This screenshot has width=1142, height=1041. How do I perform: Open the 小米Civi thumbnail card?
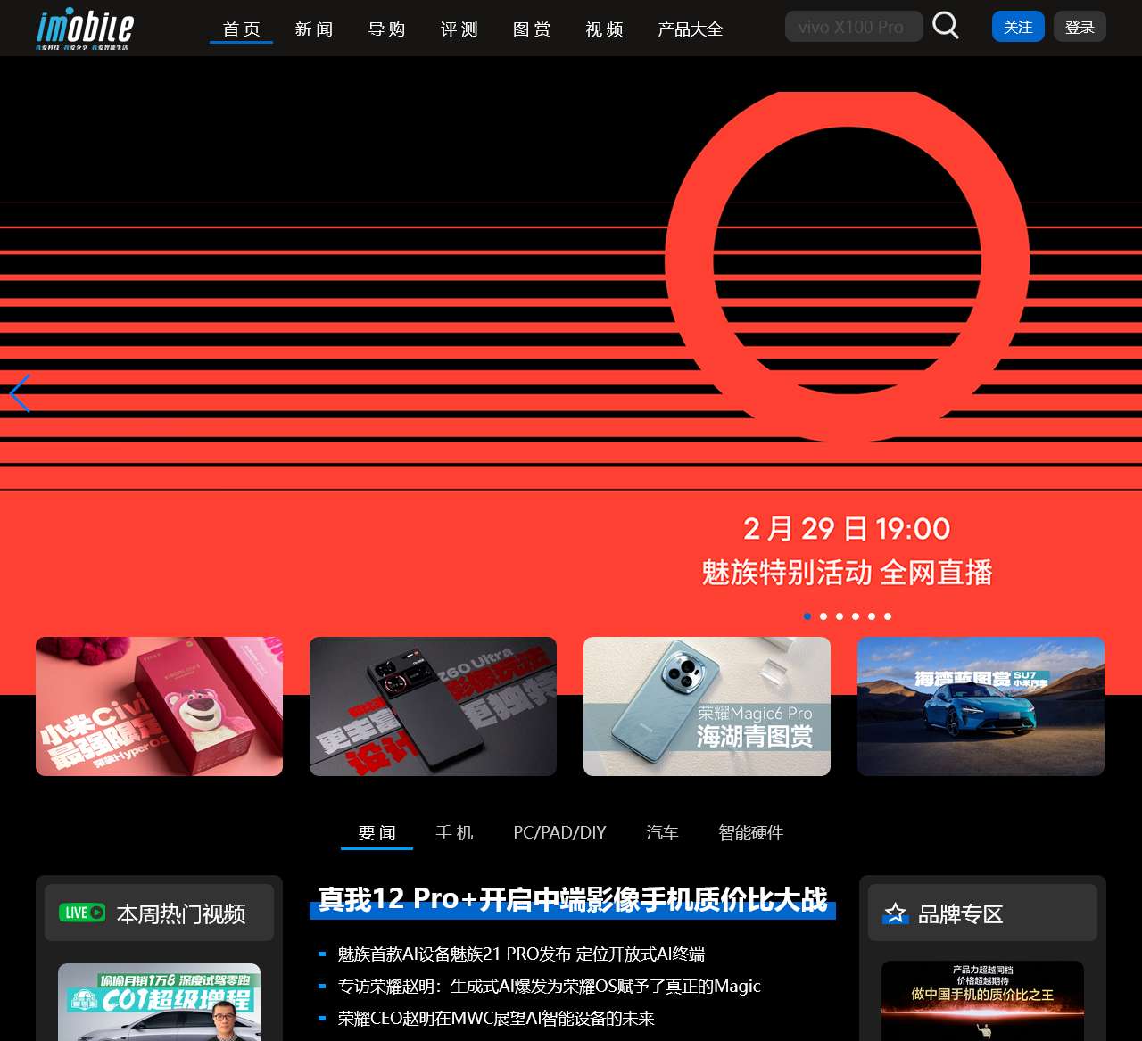coord(159,706)
